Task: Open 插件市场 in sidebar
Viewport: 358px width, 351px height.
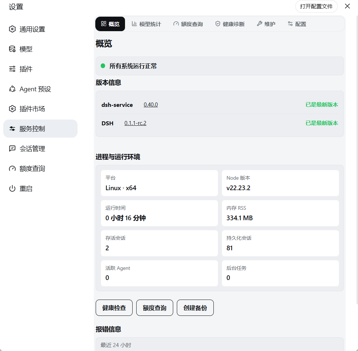Action: [41, 109]
